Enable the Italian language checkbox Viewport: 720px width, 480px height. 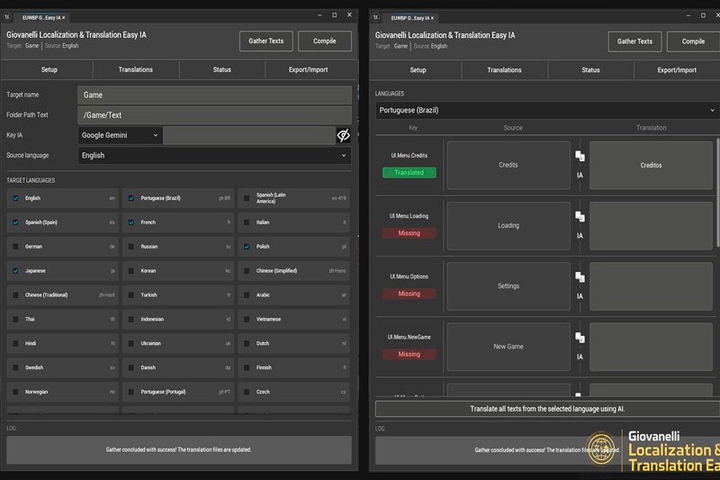pos(247,222)
